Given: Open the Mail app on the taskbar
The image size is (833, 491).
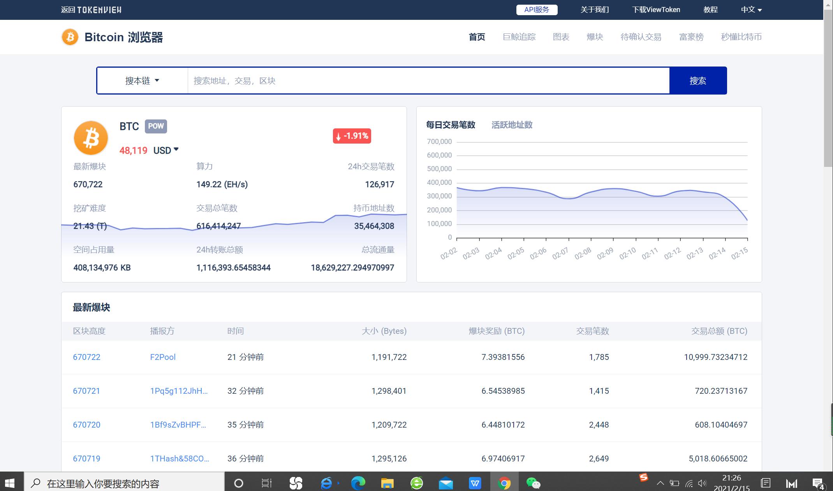Looking at the screenshot, I should tap(446, 483).
